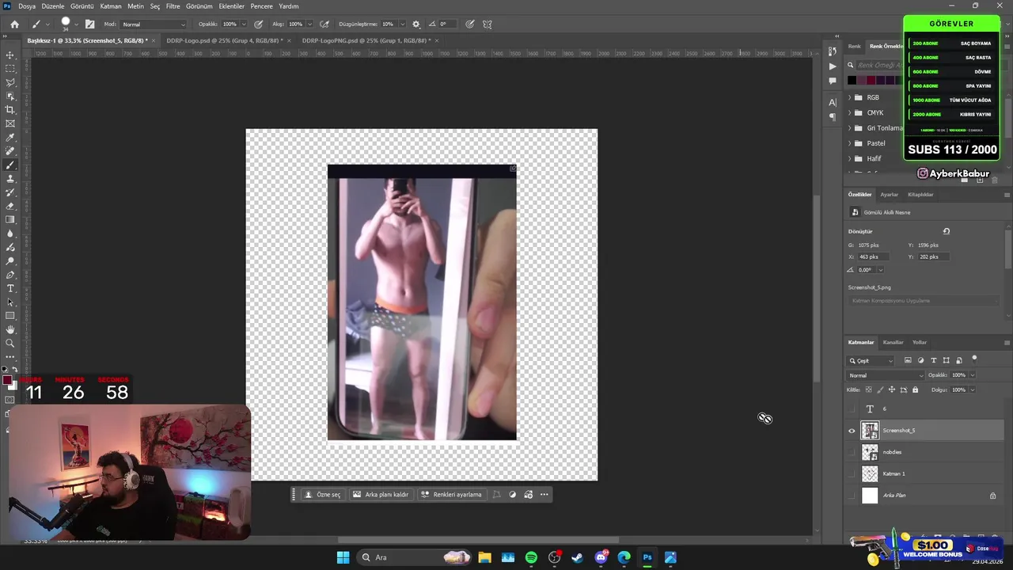Select the Brush tool in toolbox

tap(10, 165)
